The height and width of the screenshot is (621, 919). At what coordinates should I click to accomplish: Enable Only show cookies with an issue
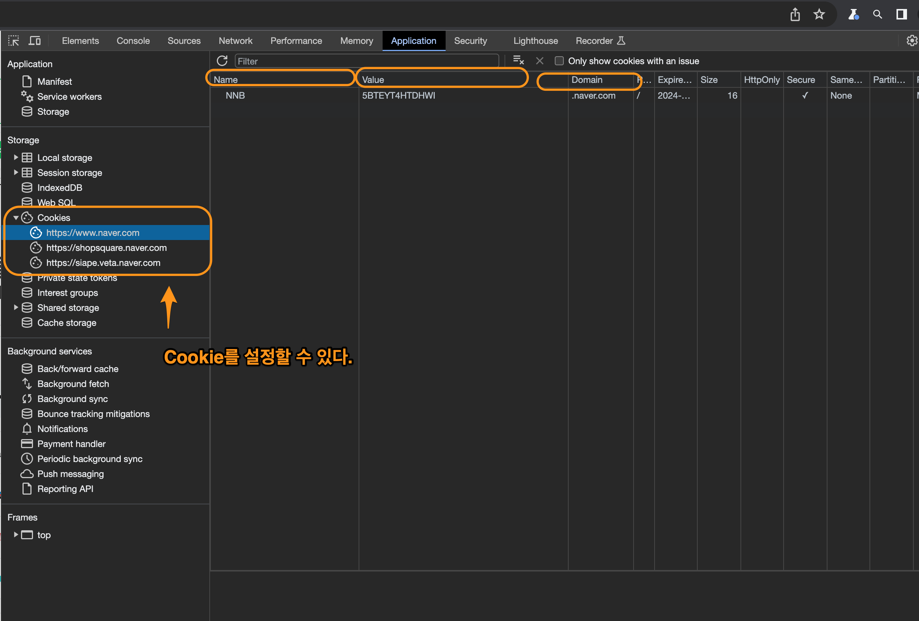click(x=559, y=61)
